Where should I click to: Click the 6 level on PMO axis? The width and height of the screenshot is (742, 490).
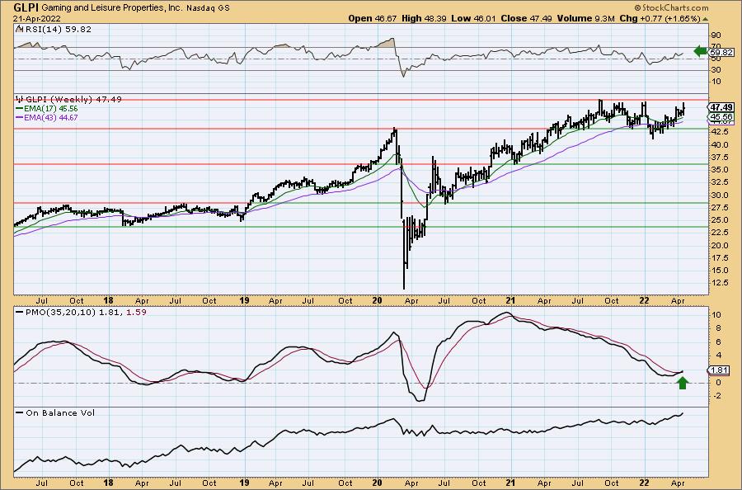click(718, 342)
